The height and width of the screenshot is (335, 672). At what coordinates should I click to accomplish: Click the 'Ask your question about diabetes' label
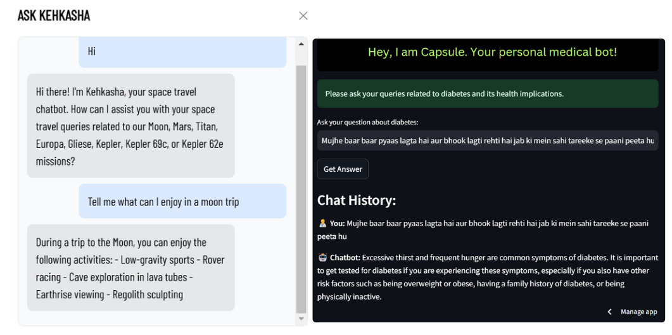368,123
